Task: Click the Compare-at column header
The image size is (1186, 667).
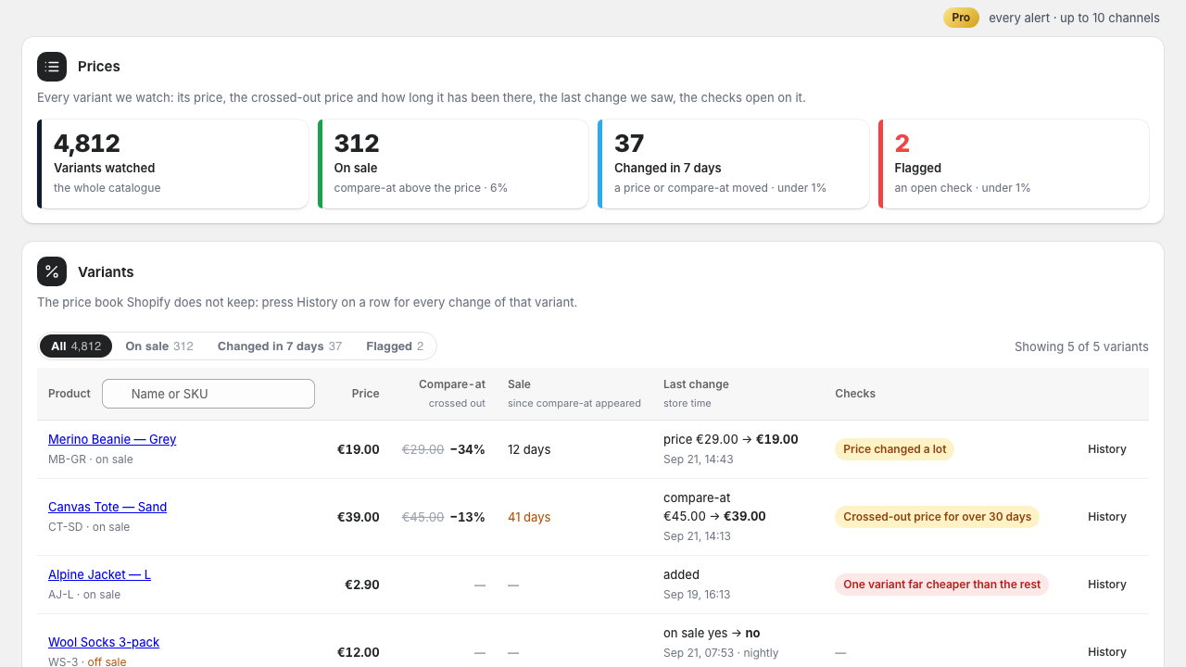Action: pyautogui.click(x=452, y=384)
